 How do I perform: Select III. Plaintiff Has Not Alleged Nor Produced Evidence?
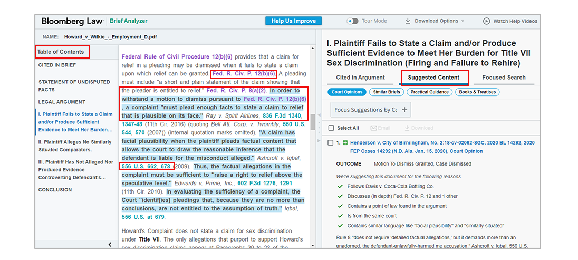pyautogui.click(x=75, y=170)
